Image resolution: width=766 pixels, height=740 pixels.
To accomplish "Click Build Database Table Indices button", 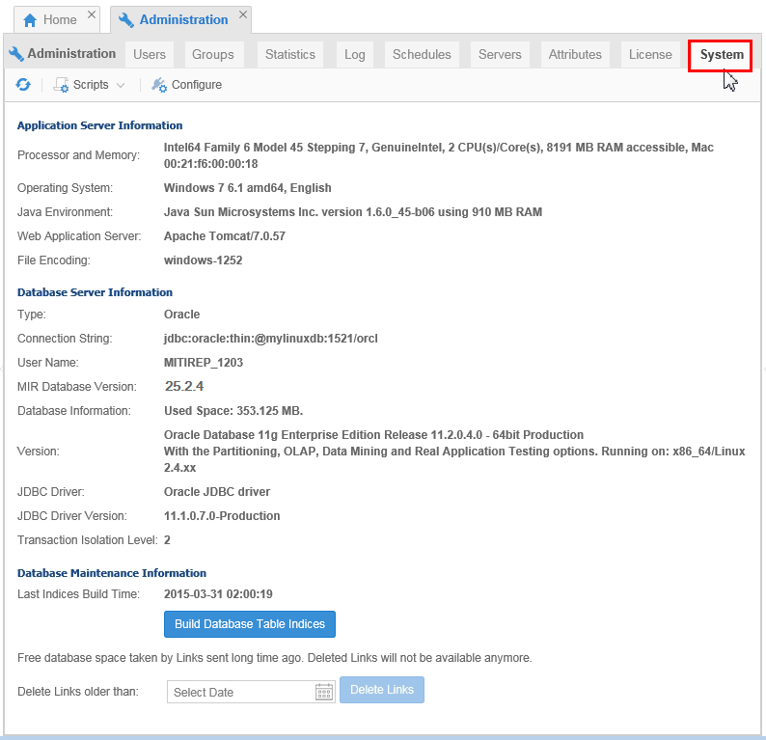I will [x=250, y=624].
